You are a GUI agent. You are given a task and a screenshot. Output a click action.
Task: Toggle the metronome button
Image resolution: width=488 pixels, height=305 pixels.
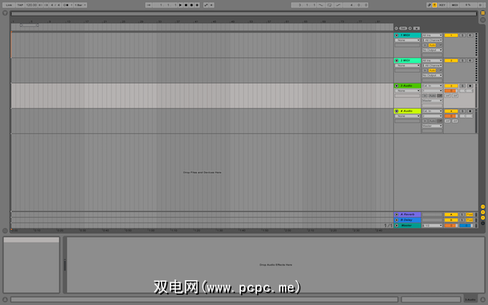(x=66, y=5)
